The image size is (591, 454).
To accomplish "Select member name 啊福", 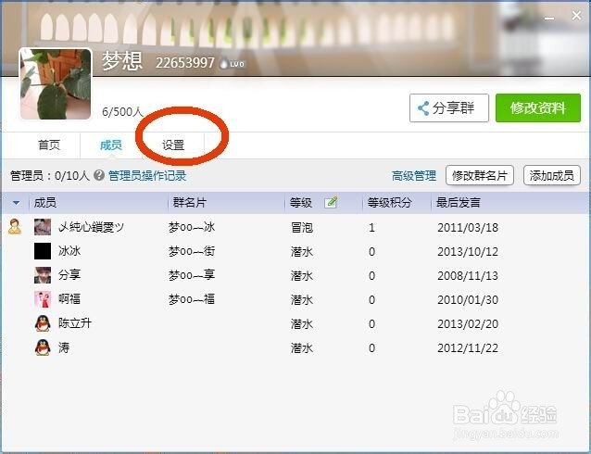I will tap(69, 299).
